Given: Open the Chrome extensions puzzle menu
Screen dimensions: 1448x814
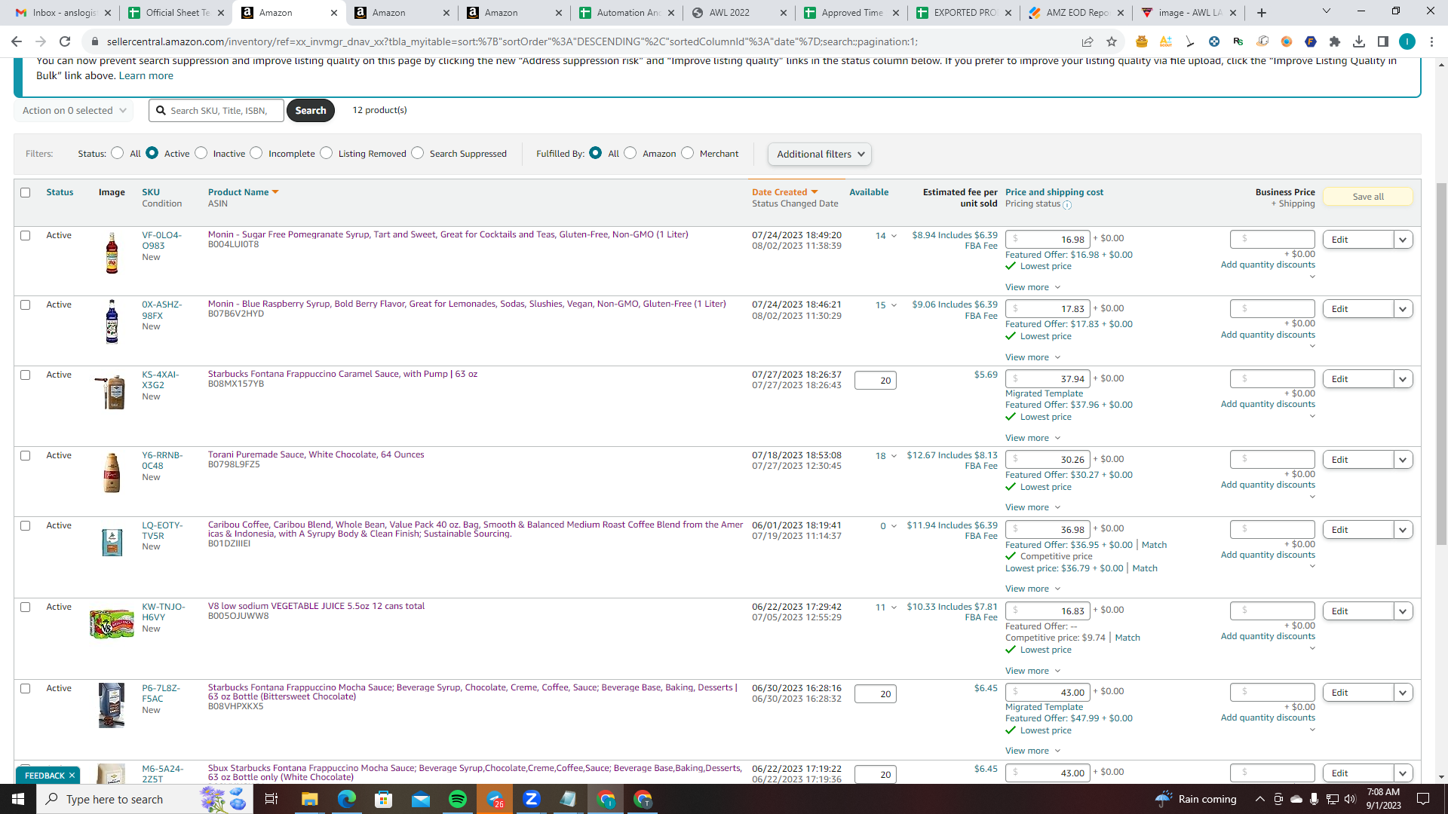Looking at the screenshot, I should point(1335,41).
